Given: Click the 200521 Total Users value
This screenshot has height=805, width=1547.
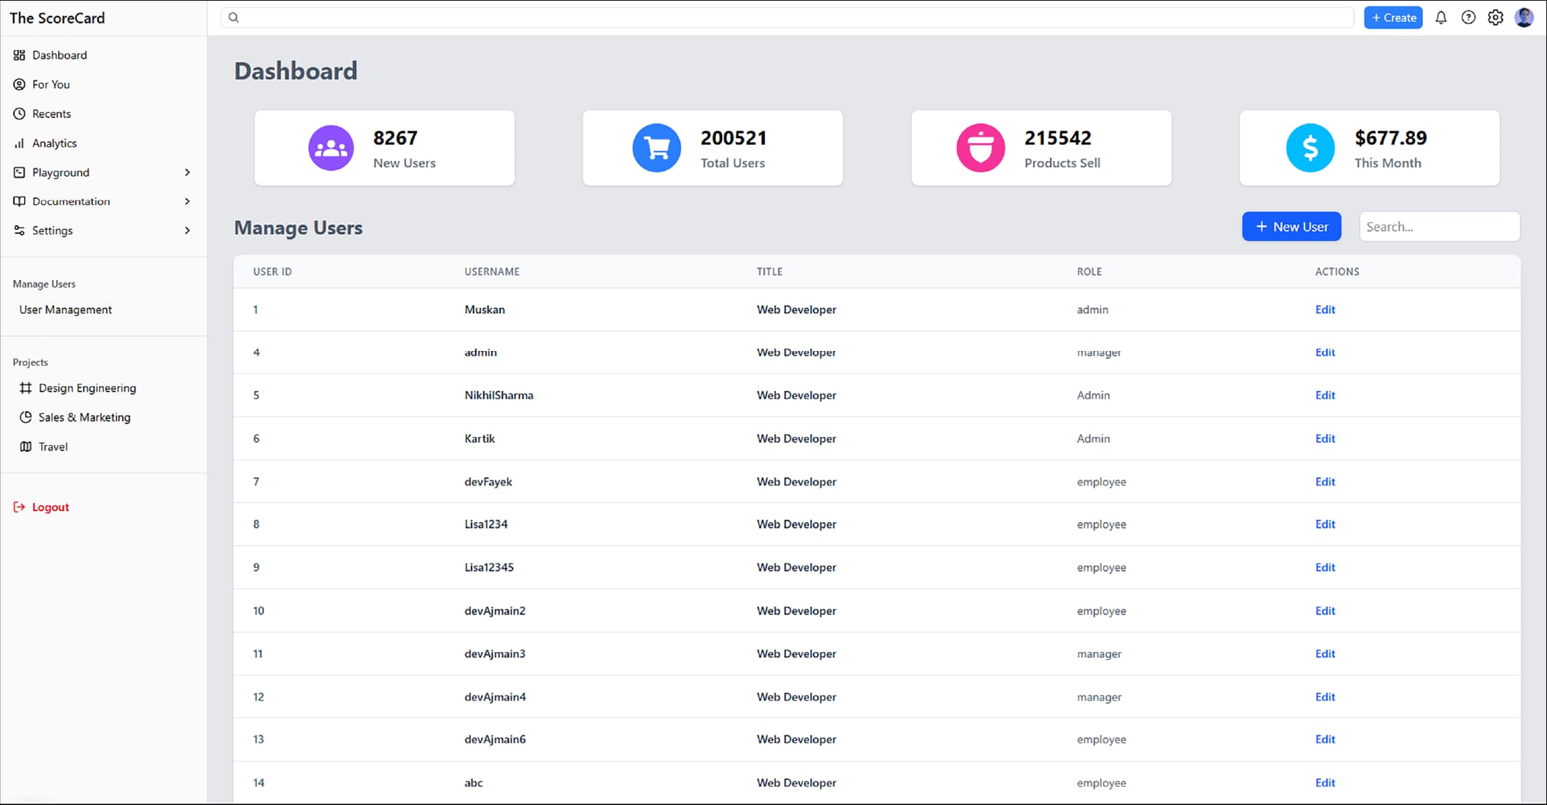Looking at the screenshot, I should click(x=733, y=138).
